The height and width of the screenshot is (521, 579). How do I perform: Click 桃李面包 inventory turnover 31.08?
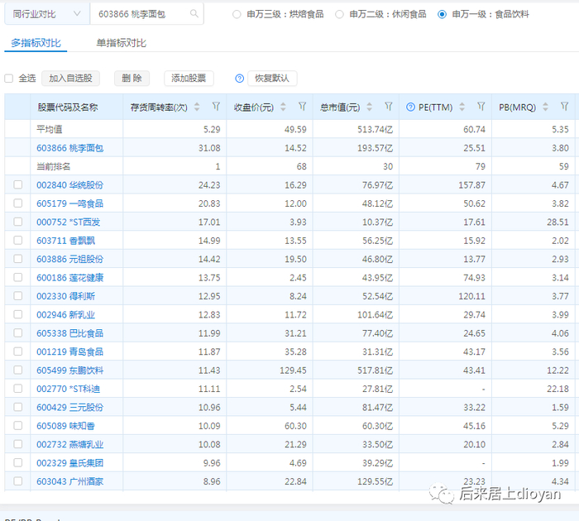[209, 148]
